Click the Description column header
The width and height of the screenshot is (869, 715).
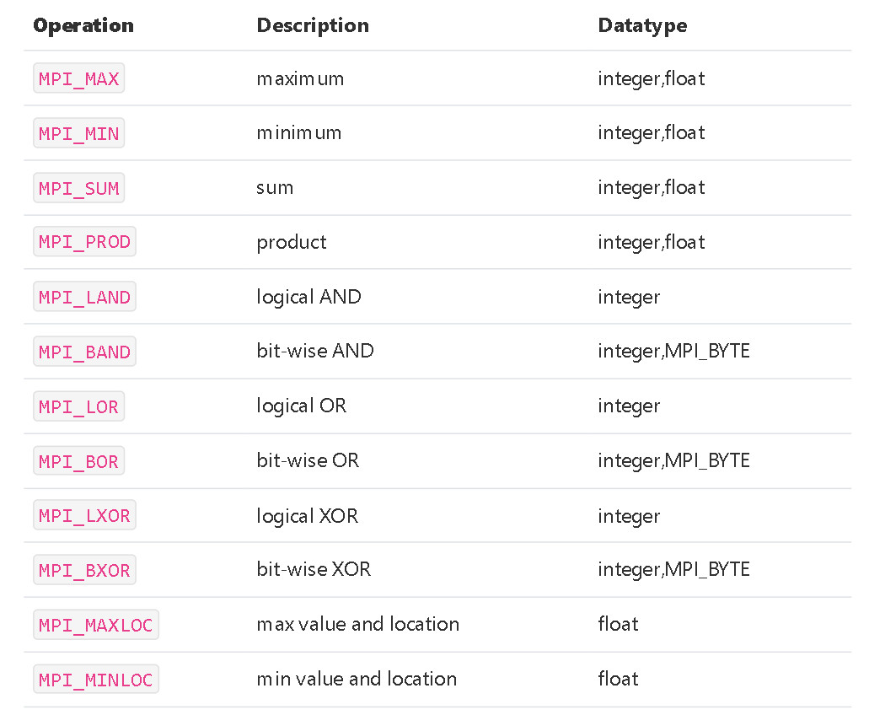(313, 25)
